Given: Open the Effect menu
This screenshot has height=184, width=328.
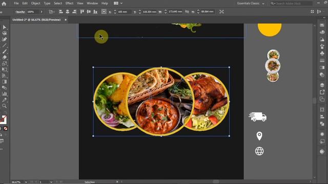Looking at the screenshot, I should [x=69, y=4].
